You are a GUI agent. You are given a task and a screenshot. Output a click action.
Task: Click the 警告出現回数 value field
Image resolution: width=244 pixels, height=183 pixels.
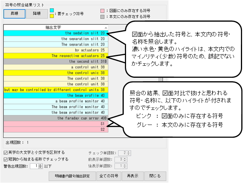point(34,166)
